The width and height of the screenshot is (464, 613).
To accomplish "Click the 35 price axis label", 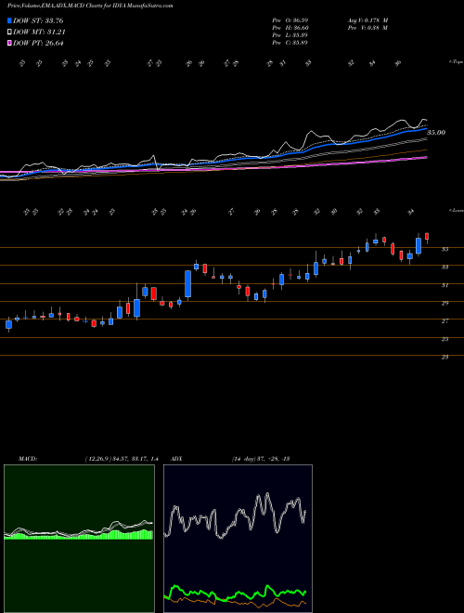I will click(x=445, y=249).
